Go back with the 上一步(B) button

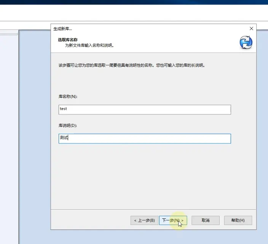coord(144,220)
